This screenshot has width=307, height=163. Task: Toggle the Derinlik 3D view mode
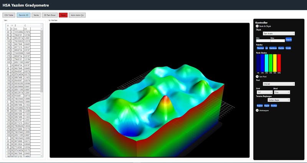coord(24,15)
